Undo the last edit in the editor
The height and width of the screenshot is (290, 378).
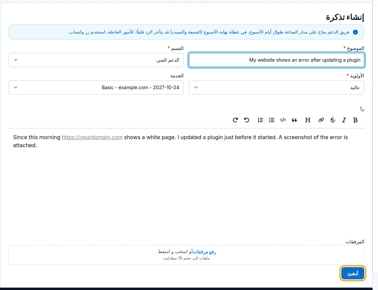tap(246, 120)
